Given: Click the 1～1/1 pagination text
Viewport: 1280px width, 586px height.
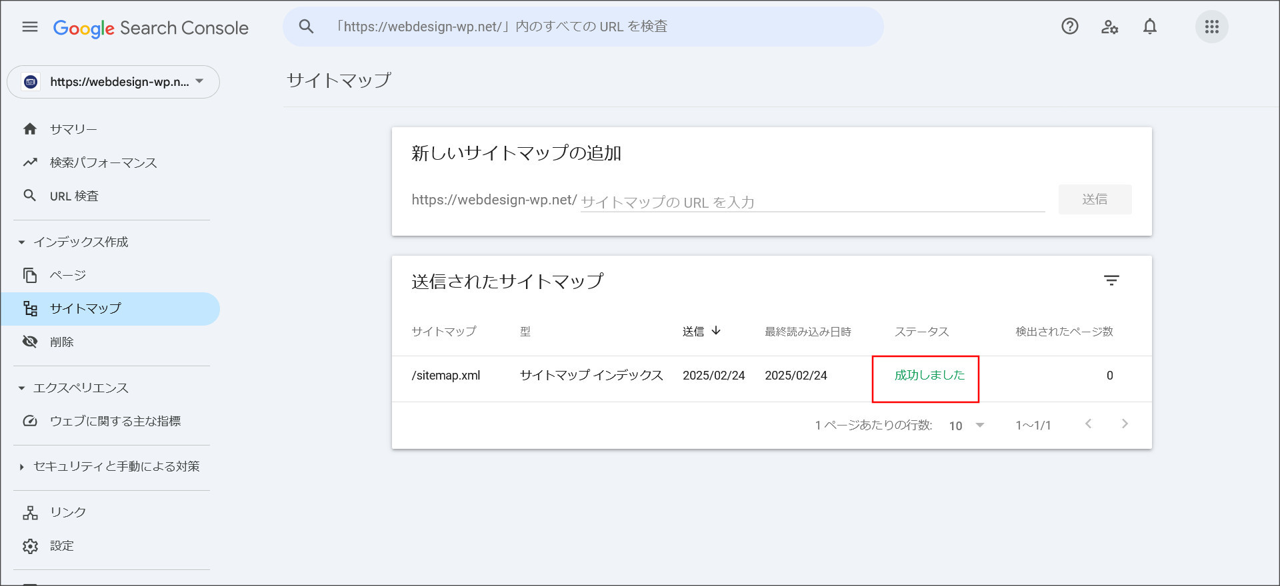Looking at the screenshot, I should 1033,426.
